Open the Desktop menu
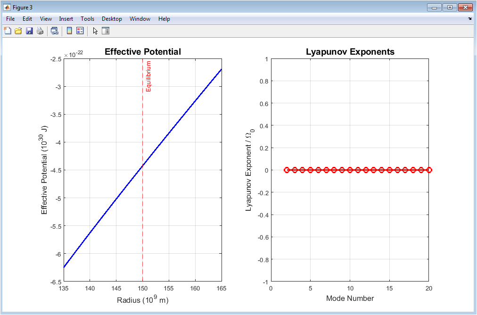 112,19
